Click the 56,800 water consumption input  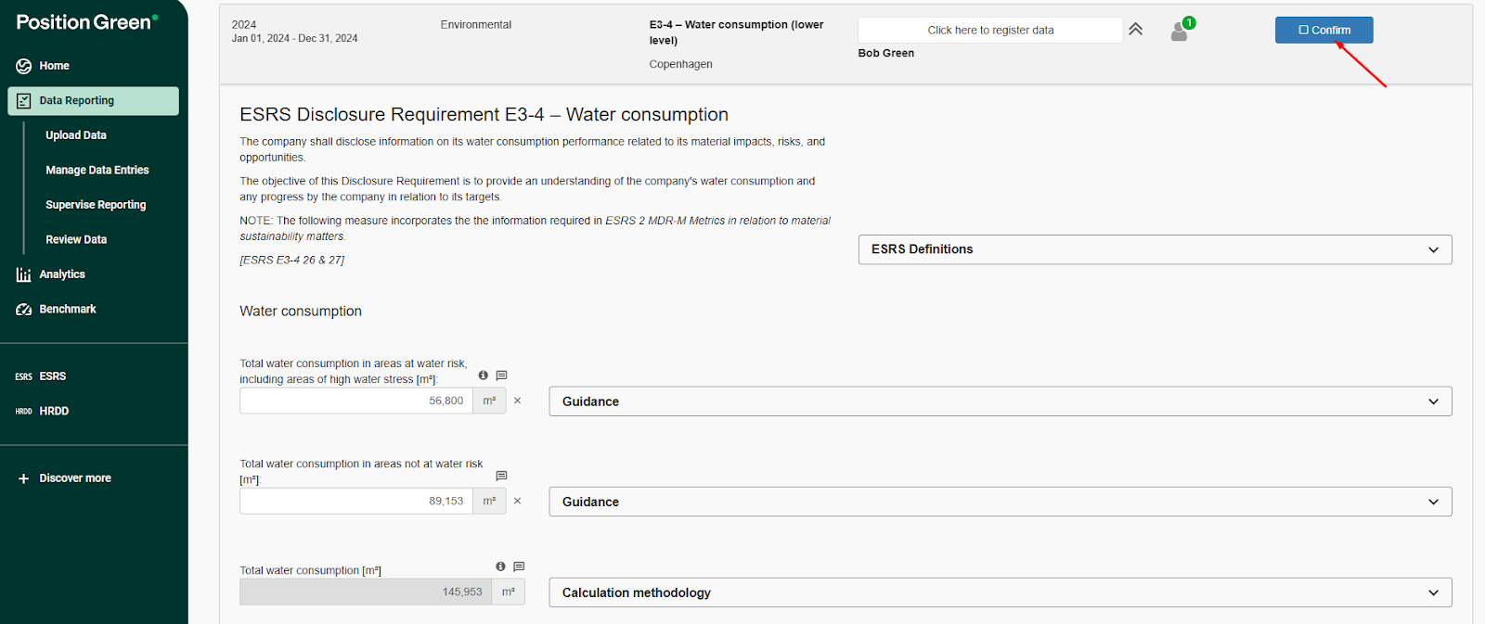coord(356,401)
